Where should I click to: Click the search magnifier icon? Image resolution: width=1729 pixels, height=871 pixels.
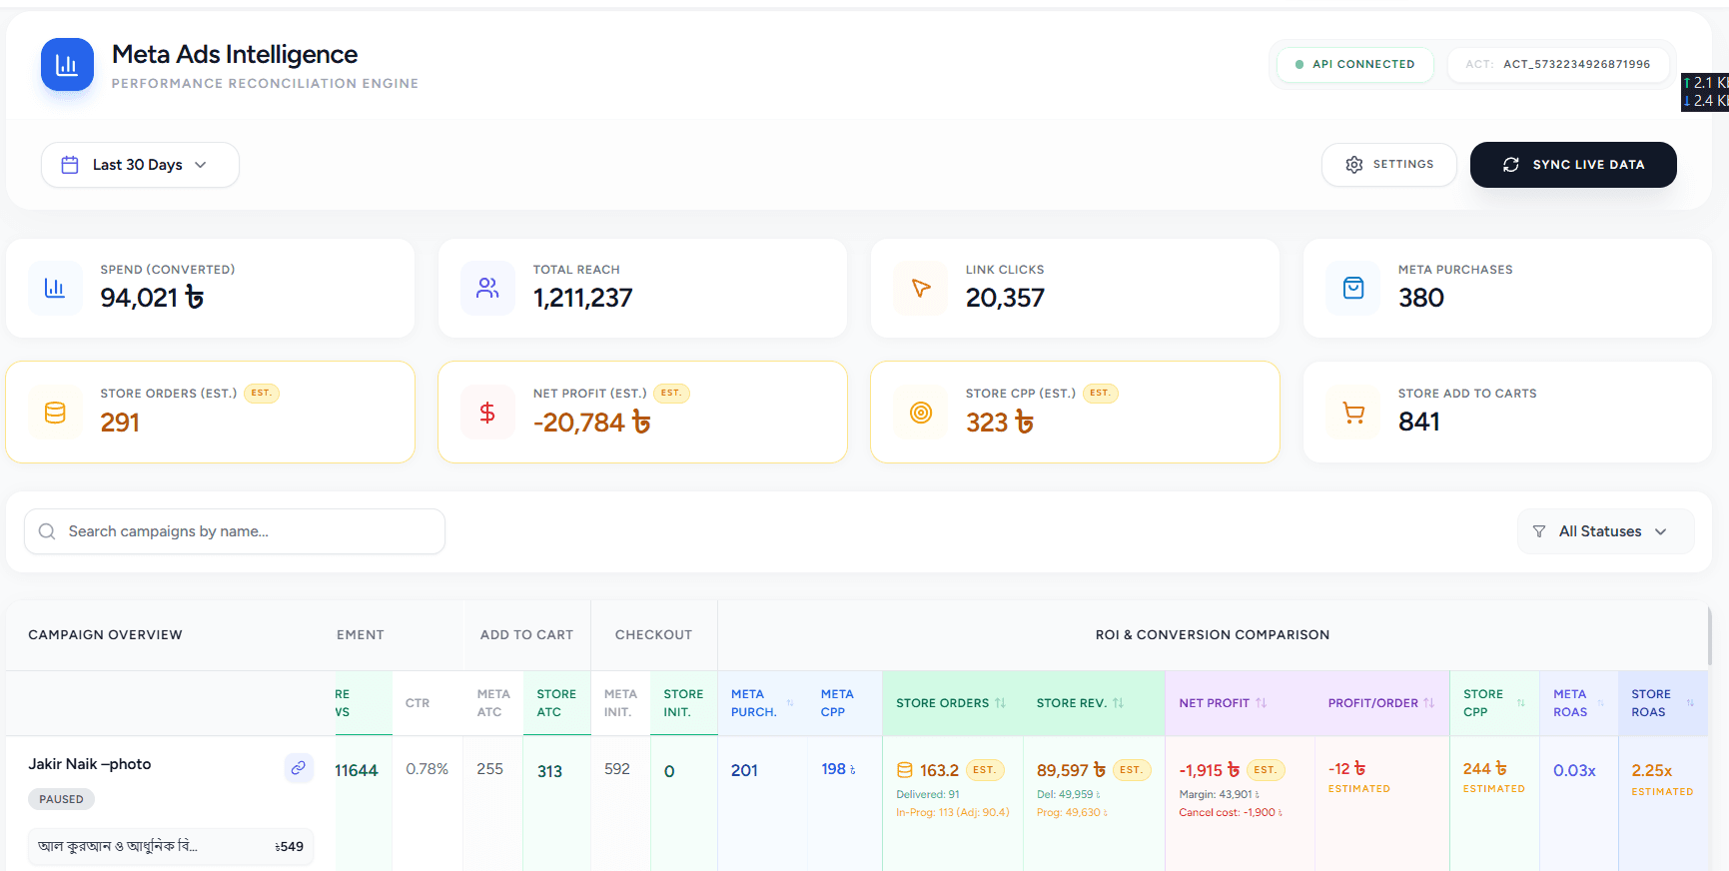point(47,531)
